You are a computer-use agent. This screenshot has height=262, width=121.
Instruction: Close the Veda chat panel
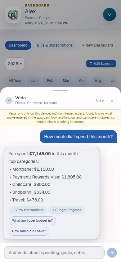(112, 100)
